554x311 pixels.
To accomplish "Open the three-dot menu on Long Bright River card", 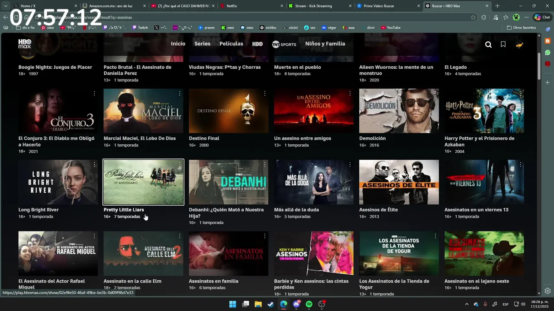I will click(94, 165).
